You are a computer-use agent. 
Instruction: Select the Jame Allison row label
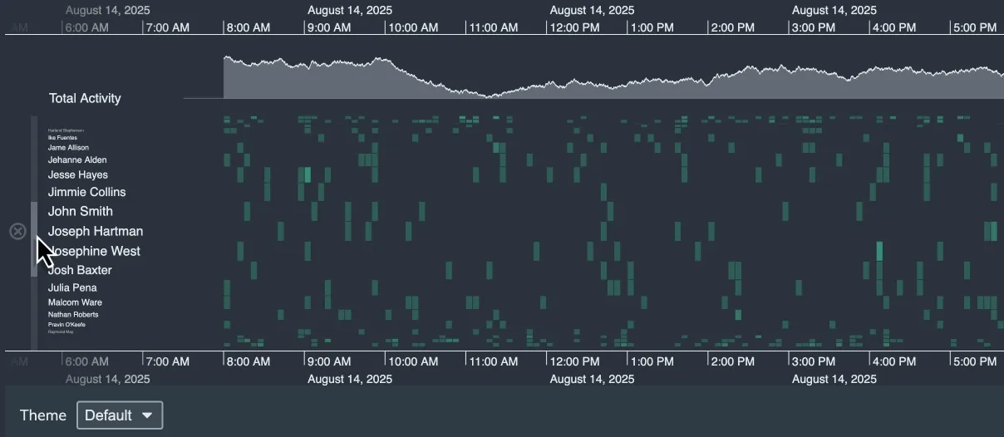[68, 148]
